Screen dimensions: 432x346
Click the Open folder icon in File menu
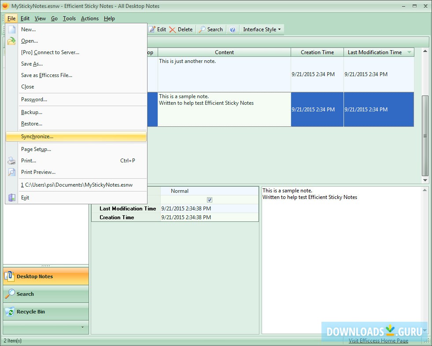(11, 41)
